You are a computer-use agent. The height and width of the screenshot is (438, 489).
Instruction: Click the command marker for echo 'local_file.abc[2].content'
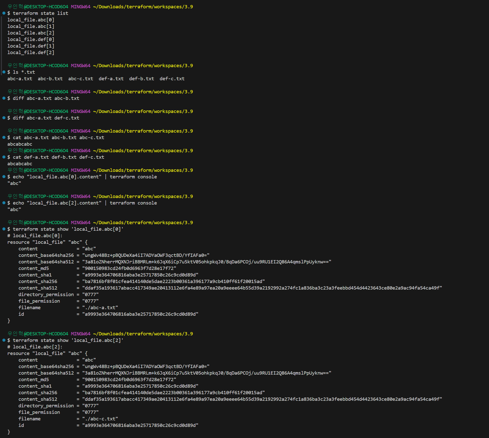tap(4, 203)
